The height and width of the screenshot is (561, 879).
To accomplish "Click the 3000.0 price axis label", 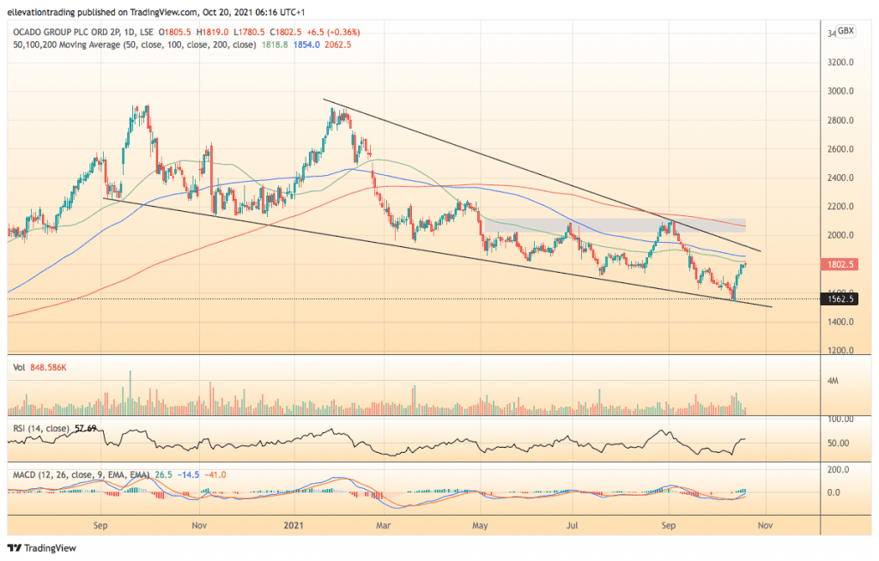I will (x=840, y=91).
